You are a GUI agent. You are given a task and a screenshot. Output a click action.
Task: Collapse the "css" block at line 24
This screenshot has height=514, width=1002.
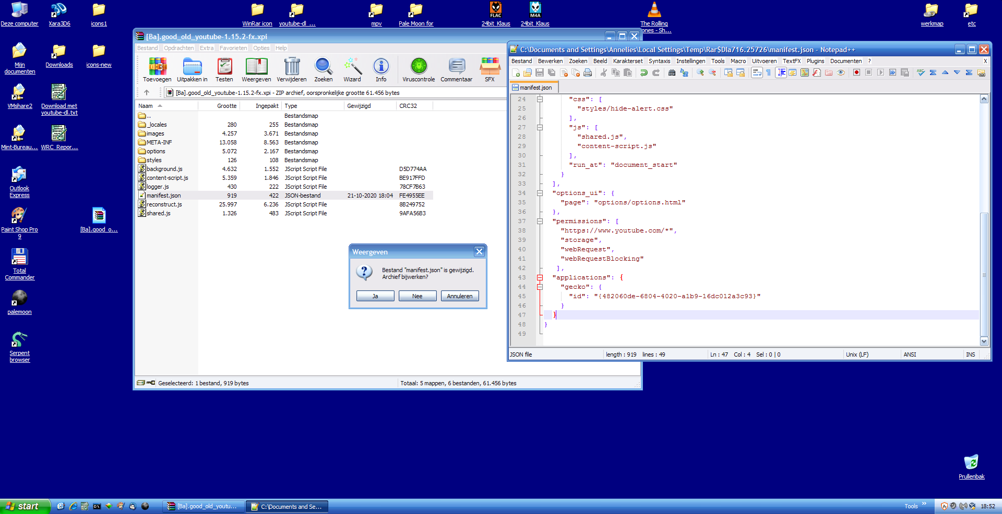coord(540,99)
